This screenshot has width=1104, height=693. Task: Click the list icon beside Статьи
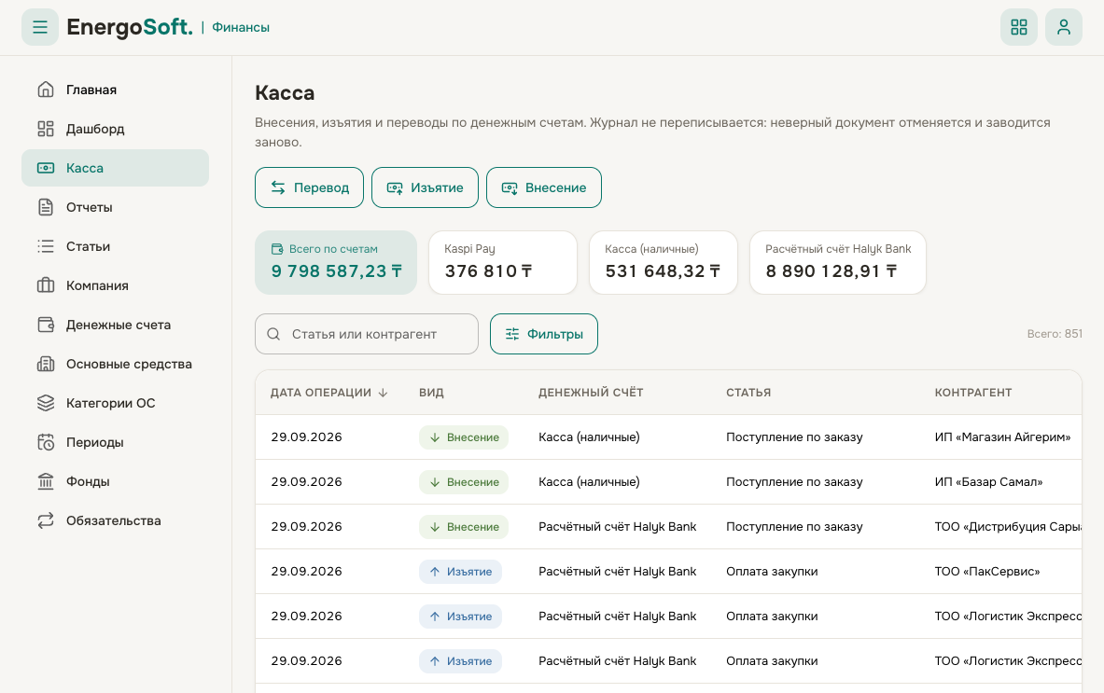click(46, 246)
